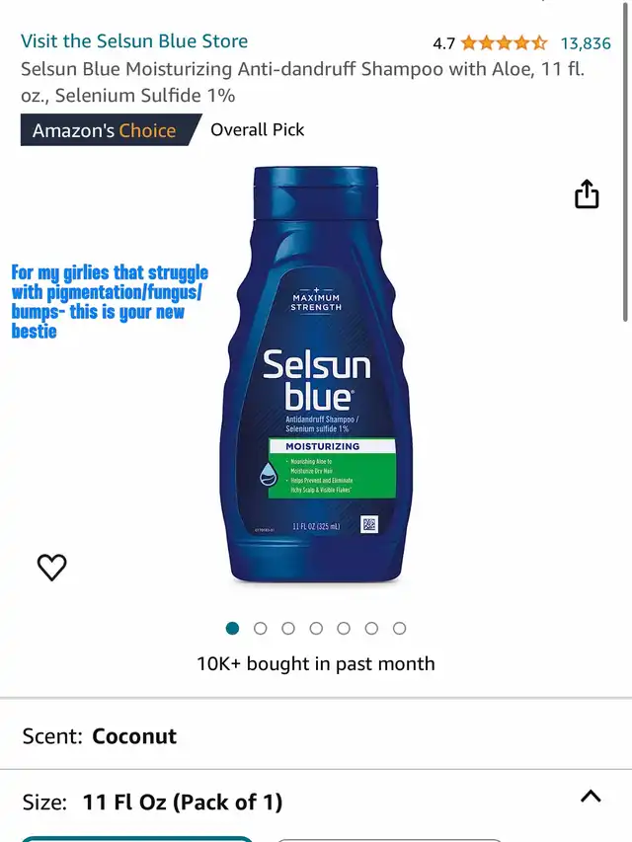Tap the QR code on bottle label
Screen dimensions: 632x842
coord(369,524)
